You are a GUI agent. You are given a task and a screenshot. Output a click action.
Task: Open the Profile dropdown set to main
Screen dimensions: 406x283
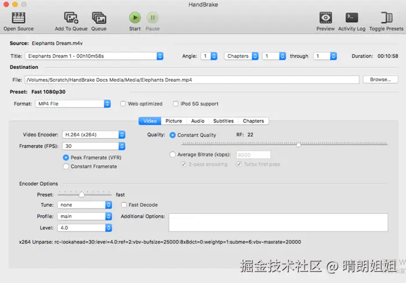tap(85, 216)
